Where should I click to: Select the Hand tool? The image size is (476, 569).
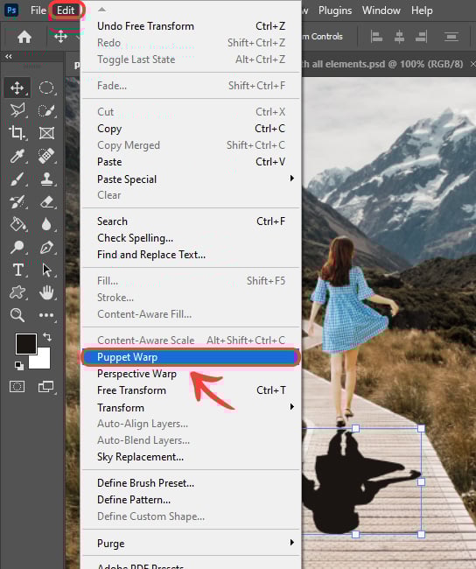click(46, 292)
